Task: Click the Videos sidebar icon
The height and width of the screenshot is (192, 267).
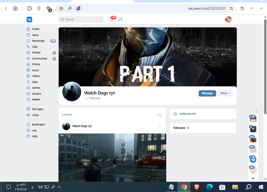Action: point(28,76)
